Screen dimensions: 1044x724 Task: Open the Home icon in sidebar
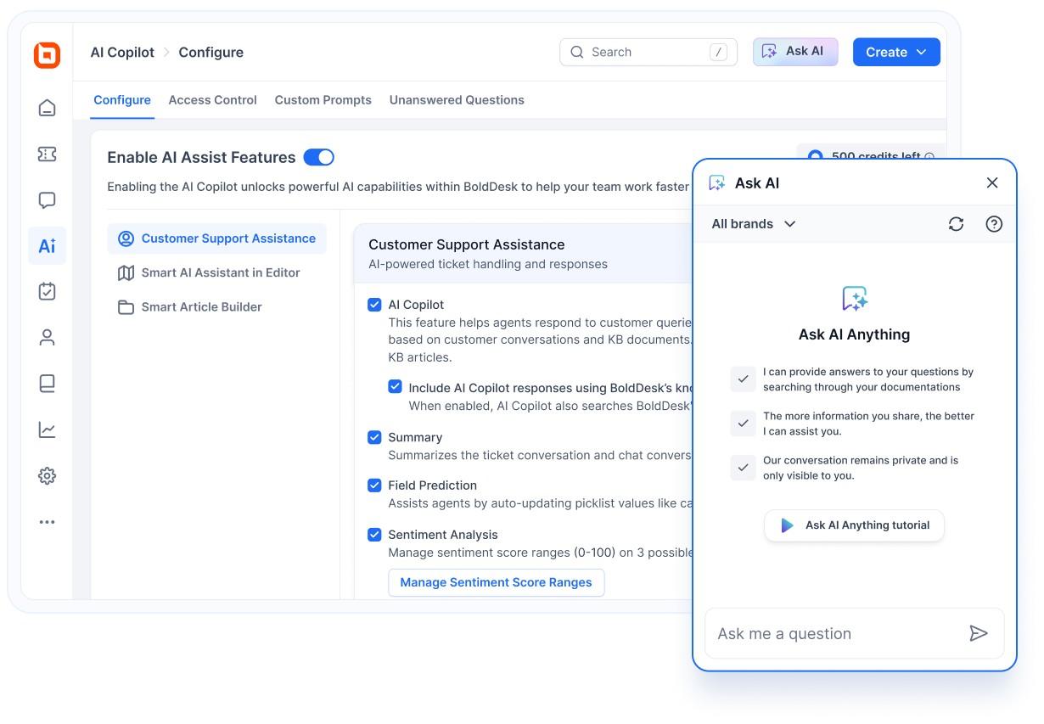tap(48, 108)
